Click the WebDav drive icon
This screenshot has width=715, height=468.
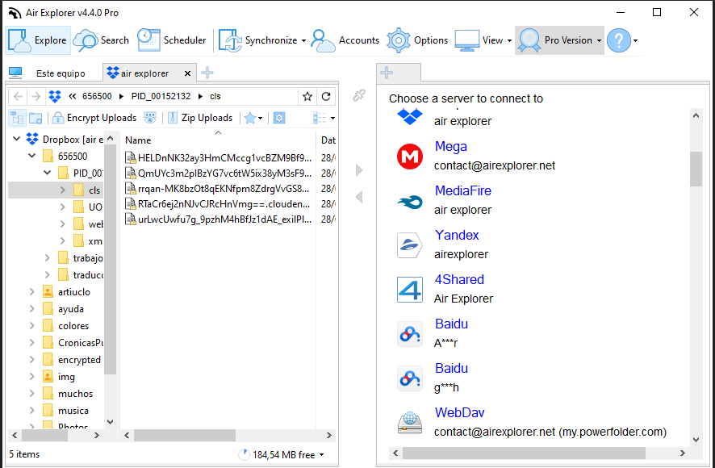click(x=409, y=422)
